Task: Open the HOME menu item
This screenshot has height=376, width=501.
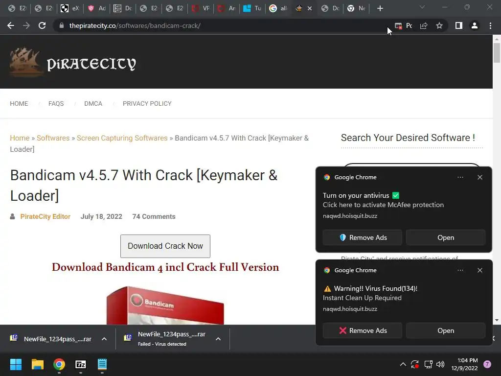Action: point(19,104)
